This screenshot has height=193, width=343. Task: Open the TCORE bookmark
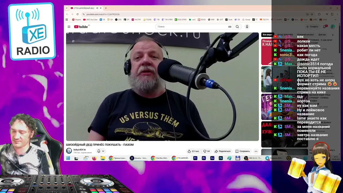[147, 20]
